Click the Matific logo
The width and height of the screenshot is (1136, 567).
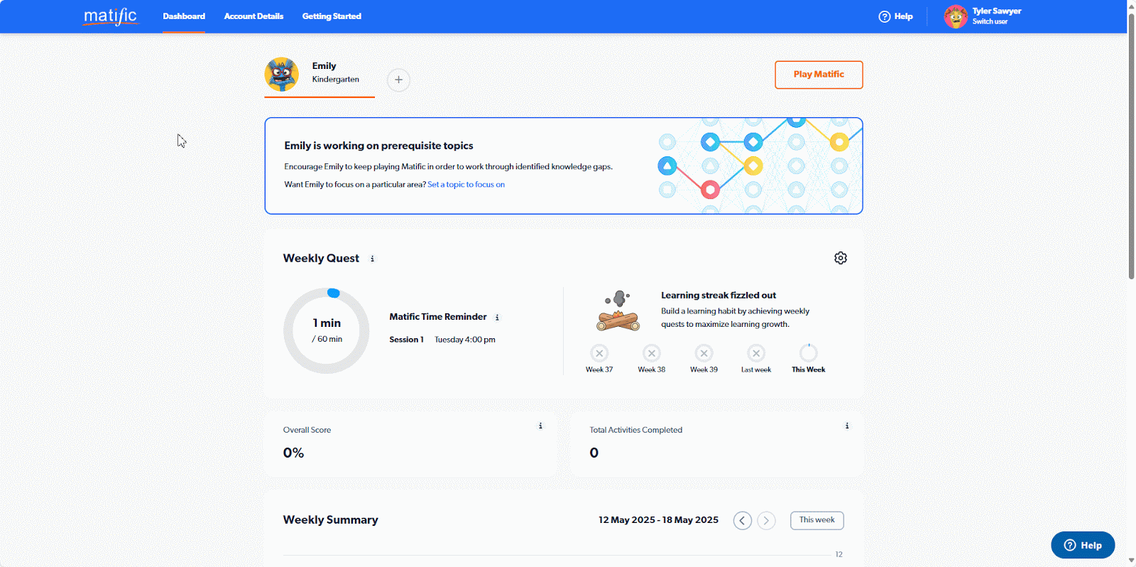click(110, 16)
